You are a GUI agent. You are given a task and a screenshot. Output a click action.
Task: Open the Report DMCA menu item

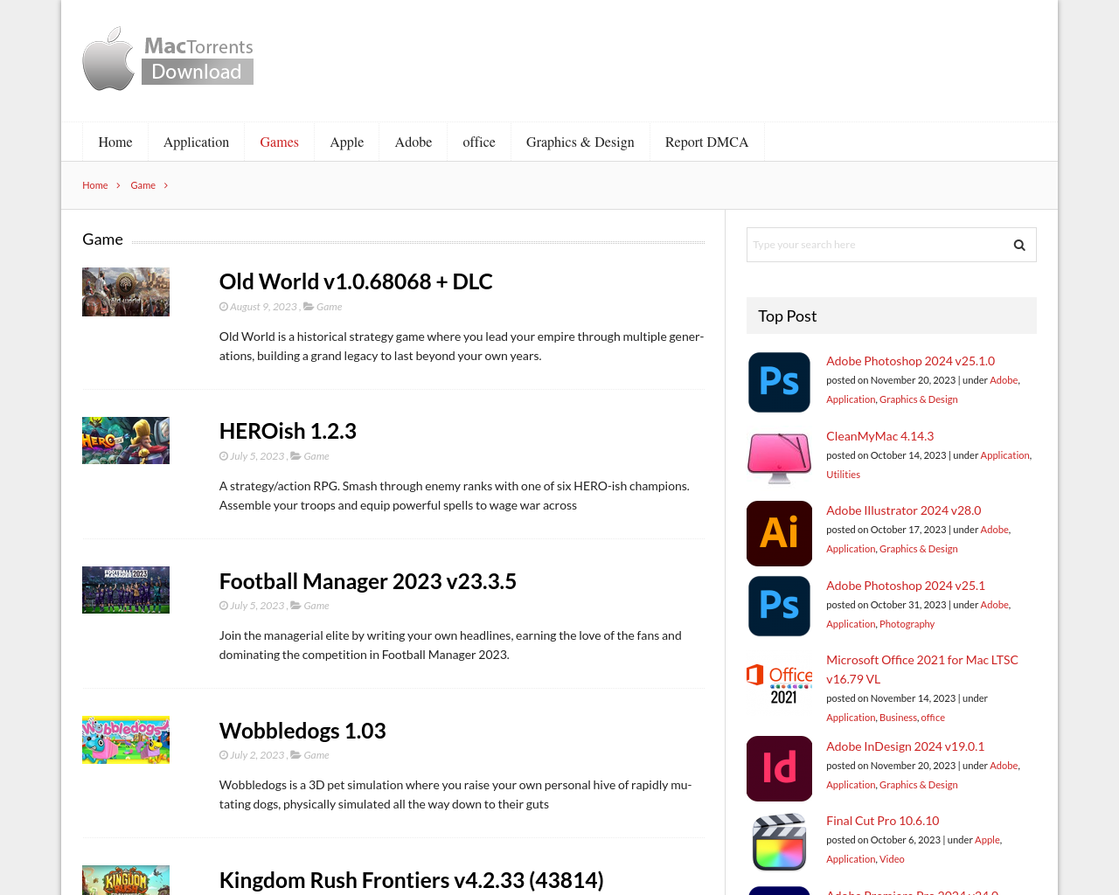706,142
